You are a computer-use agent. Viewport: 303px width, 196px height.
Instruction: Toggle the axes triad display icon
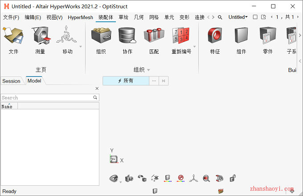click(x=194, y=179)
